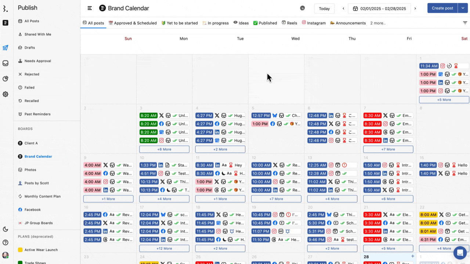Open the Settings gear in left rail
The width and height of the screenshot is (470, 264).
coord(5,94)
